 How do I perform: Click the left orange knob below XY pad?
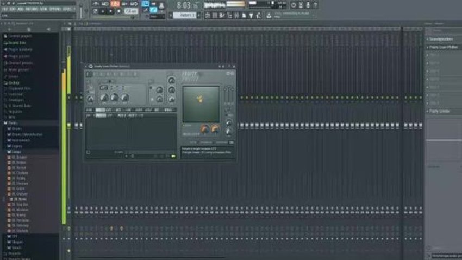point(204,129)
